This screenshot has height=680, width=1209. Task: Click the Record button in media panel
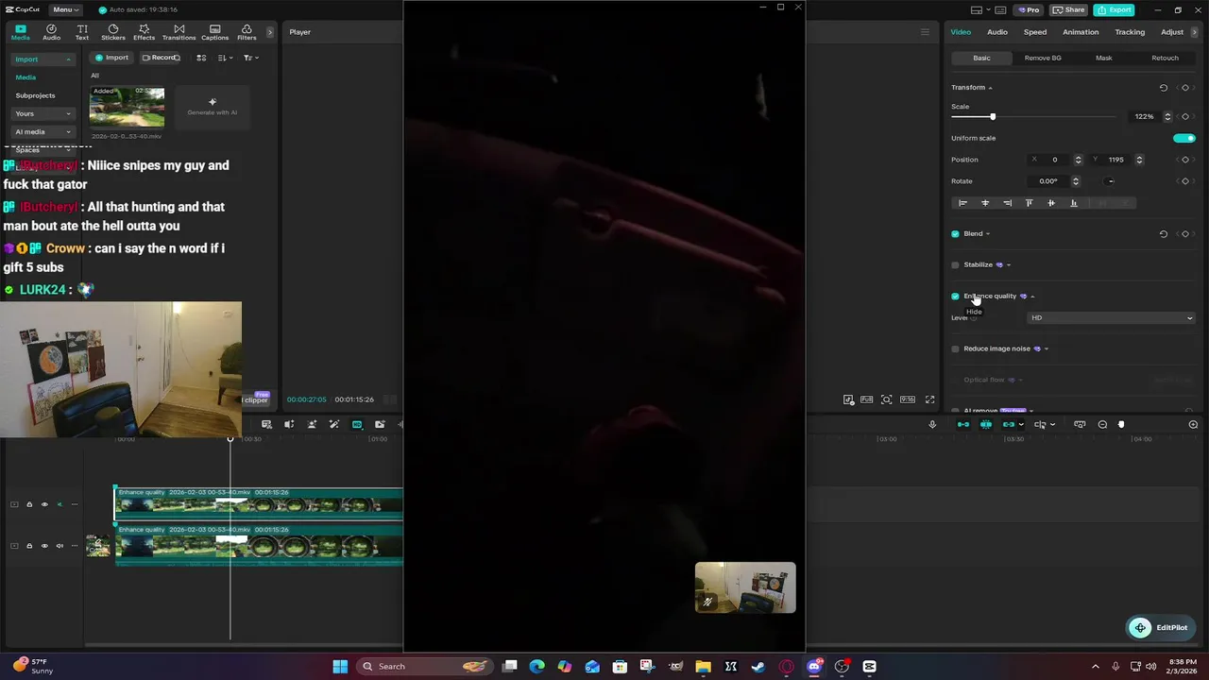click(160, 58)
